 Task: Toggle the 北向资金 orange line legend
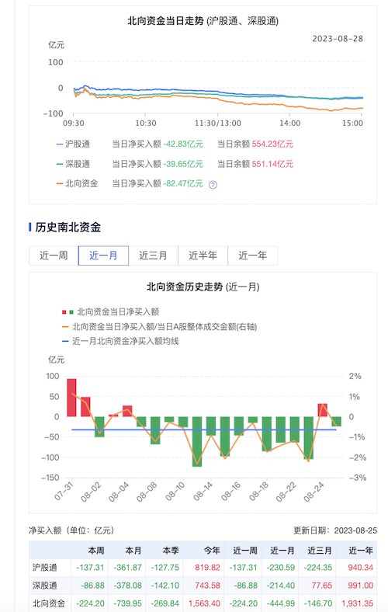(77, 183)
